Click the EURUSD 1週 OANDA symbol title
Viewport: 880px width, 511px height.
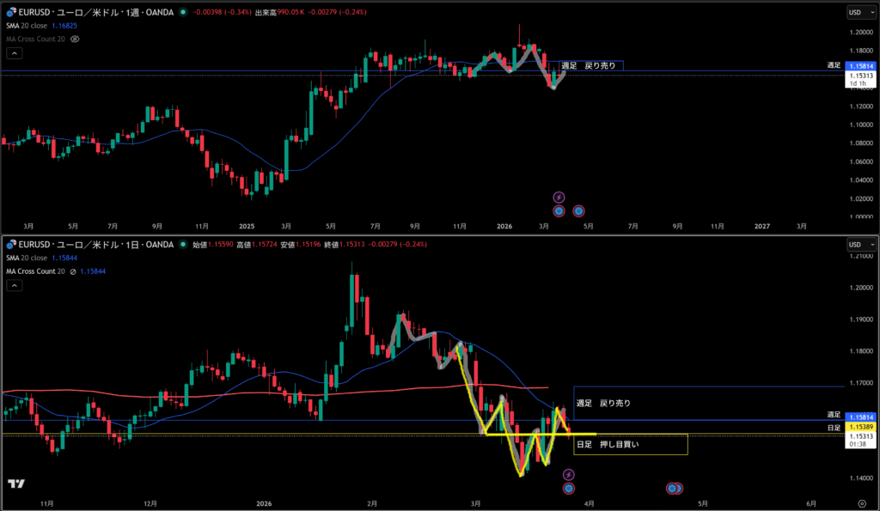click(95, 12)
